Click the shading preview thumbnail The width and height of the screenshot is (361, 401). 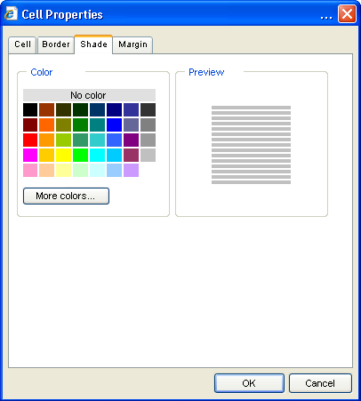[x=251, y=145]
